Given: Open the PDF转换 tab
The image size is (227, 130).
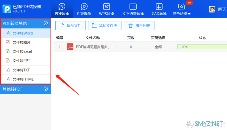Looking at the screenshot, I should pos(62,9).
